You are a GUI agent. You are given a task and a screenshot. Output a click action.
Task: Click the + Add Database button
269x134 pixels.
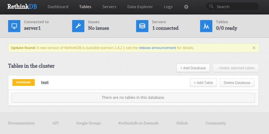(193, 68)
